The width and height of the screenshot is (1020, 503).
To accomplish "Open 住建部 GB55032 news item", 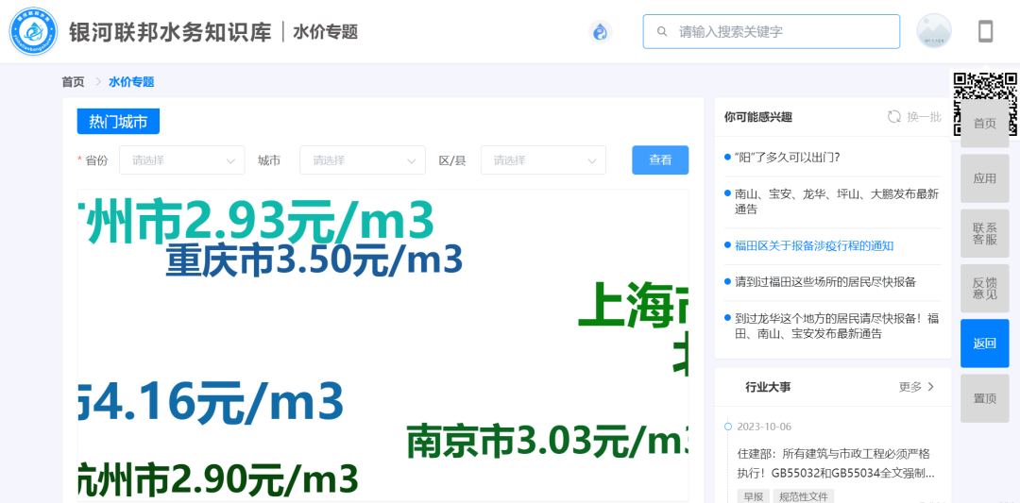I will coord(836,462).
